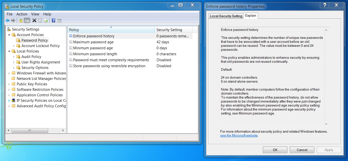The height and width of the screenshot is (161, 348).
Task: Click the horizontal scrollbar in the tree pane
Action: pos(30,130)
